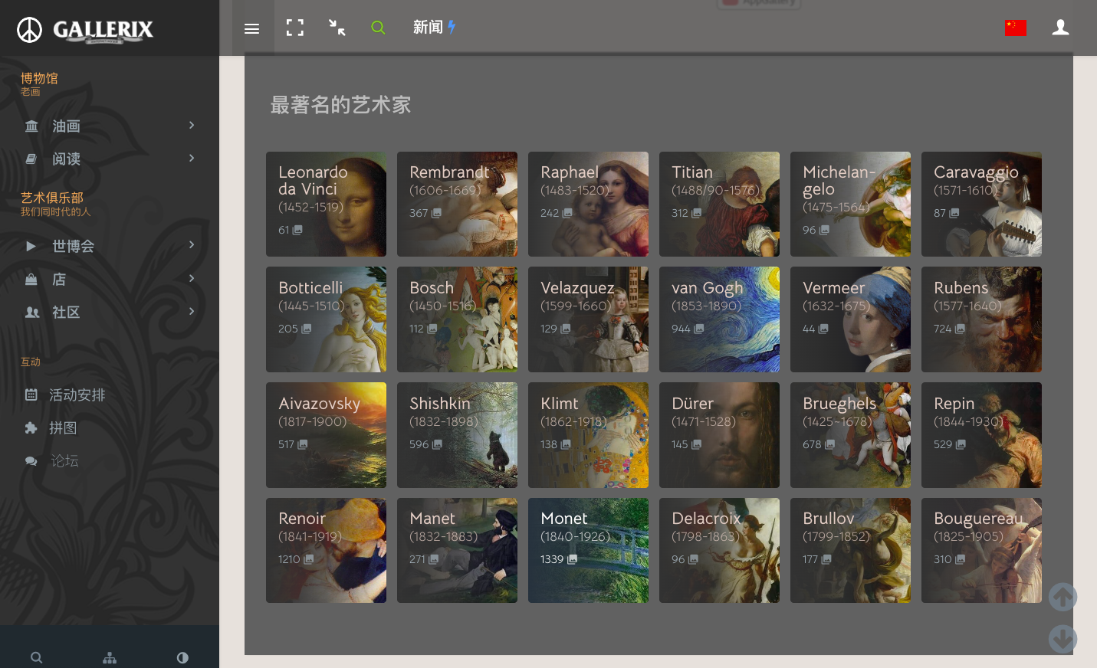Image resolution: width=1097 pixels, height=668 pixels.
Task: Open van Gogh artist card
Action: click(719, 319)
